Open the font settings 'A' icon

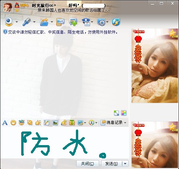point(5,123)
